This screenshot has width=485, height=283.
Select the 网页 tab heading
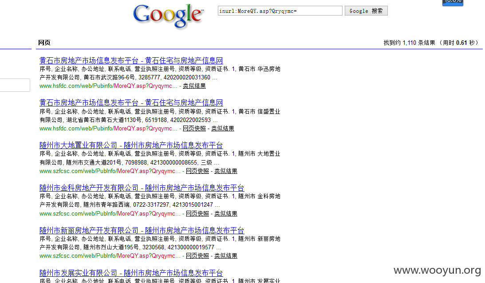pos(44,43)
